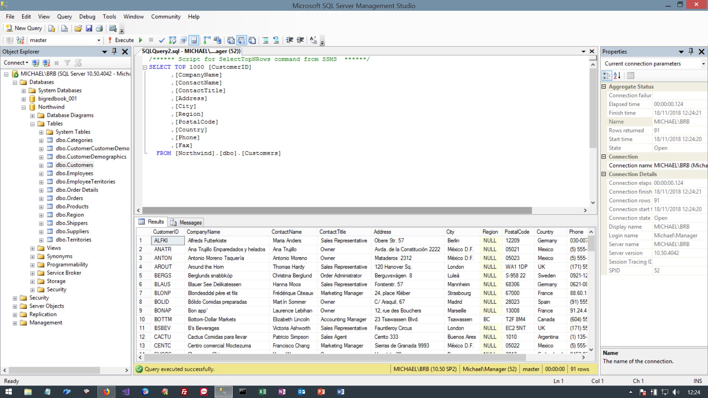
Task: Toggle the Object Explorer auto-hide pin
Action: click(x=114, y=52)
